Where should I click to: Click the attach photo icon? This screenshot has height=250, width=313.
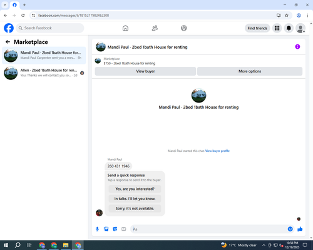[106, 229]
